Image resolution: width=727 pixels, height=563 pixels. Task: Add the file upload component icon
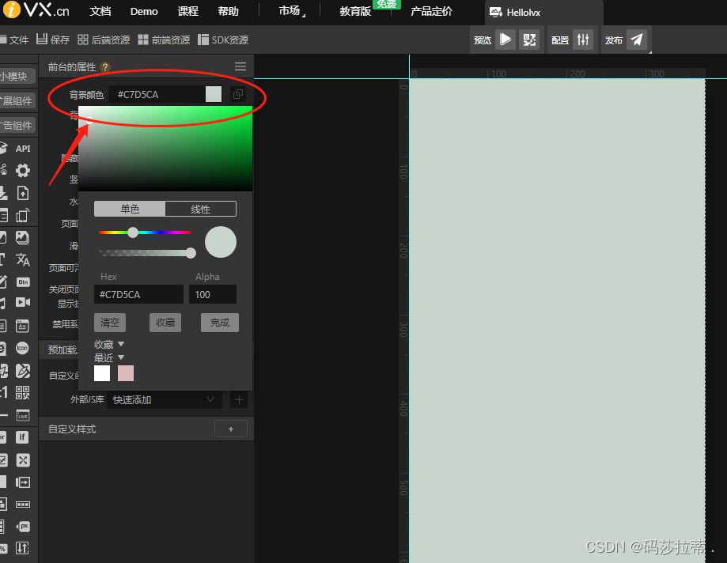pos(23,193)
